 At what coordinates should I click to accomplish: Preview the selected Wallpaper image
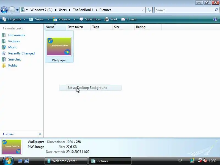[61, 19]
